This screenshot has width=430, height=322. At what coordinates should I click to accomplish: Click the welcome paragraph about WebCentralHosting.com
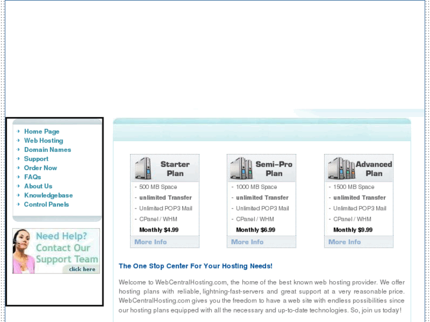(261, 296)
